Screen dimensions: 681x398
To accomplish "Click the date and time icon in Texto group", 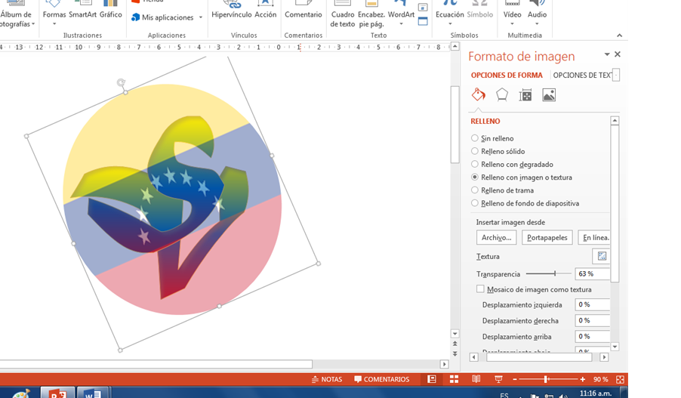I will point(423,8).
